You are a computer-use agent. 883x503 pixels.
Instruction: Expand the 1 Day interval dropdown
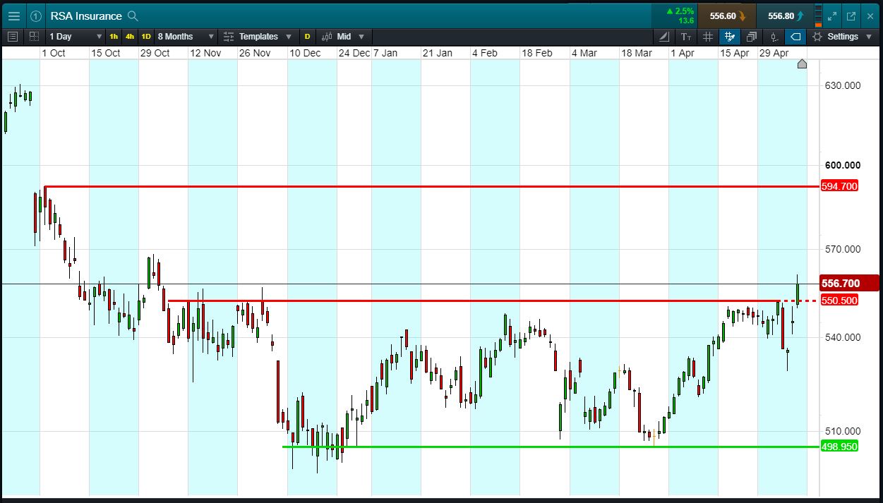[76, 37]
